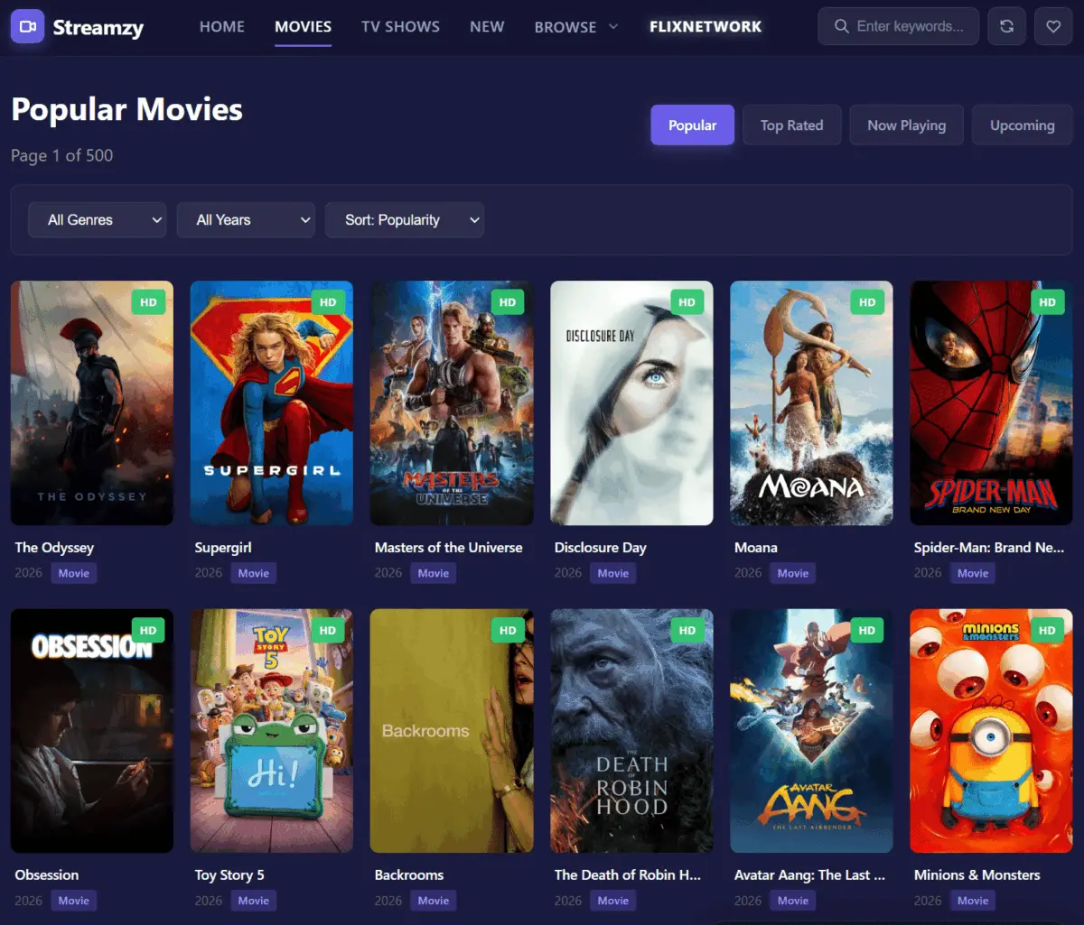
Task: Open the All Years dropdown
Action: (246, 220)
